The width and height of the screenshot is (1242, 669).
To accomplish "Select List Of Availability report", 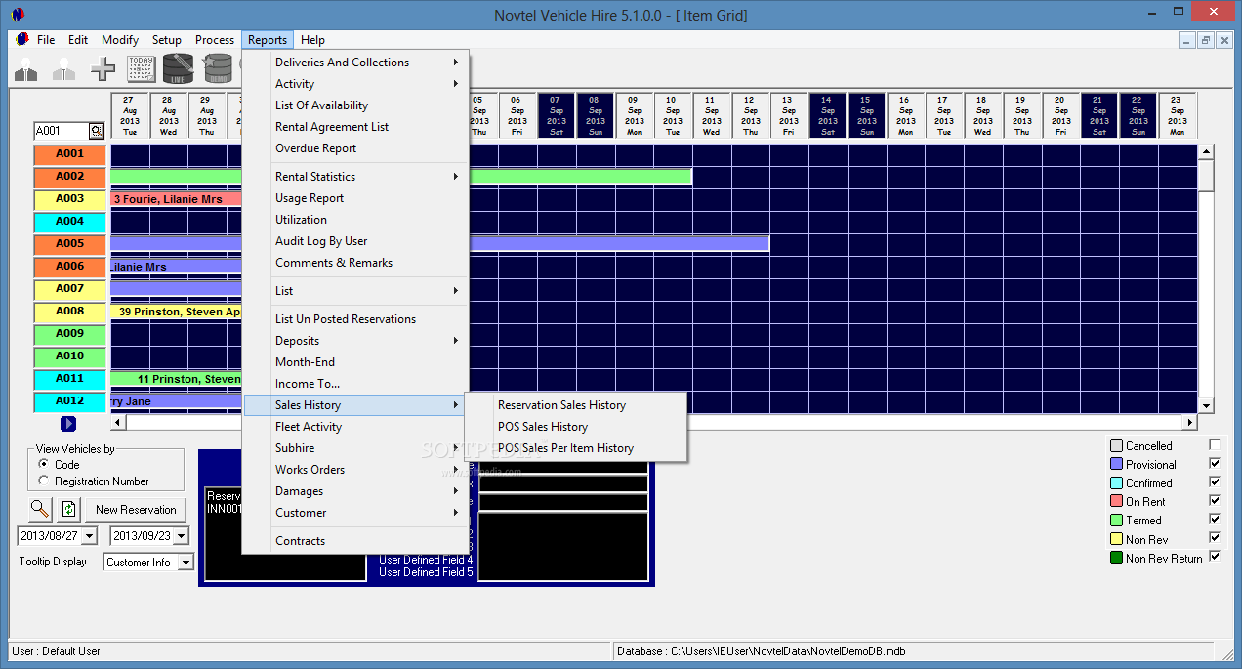I will [356, 105].
